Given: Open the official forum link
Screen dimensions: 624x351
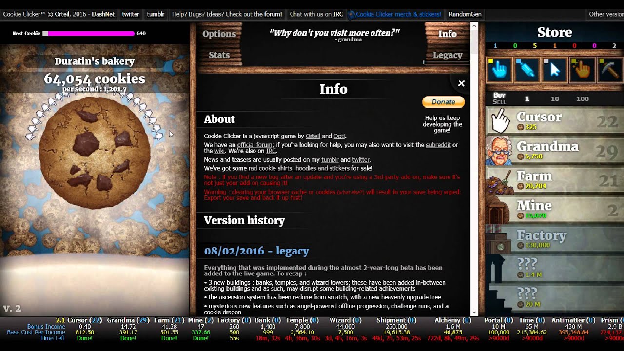Looking at the screenshot, I should tap(255, 145).
